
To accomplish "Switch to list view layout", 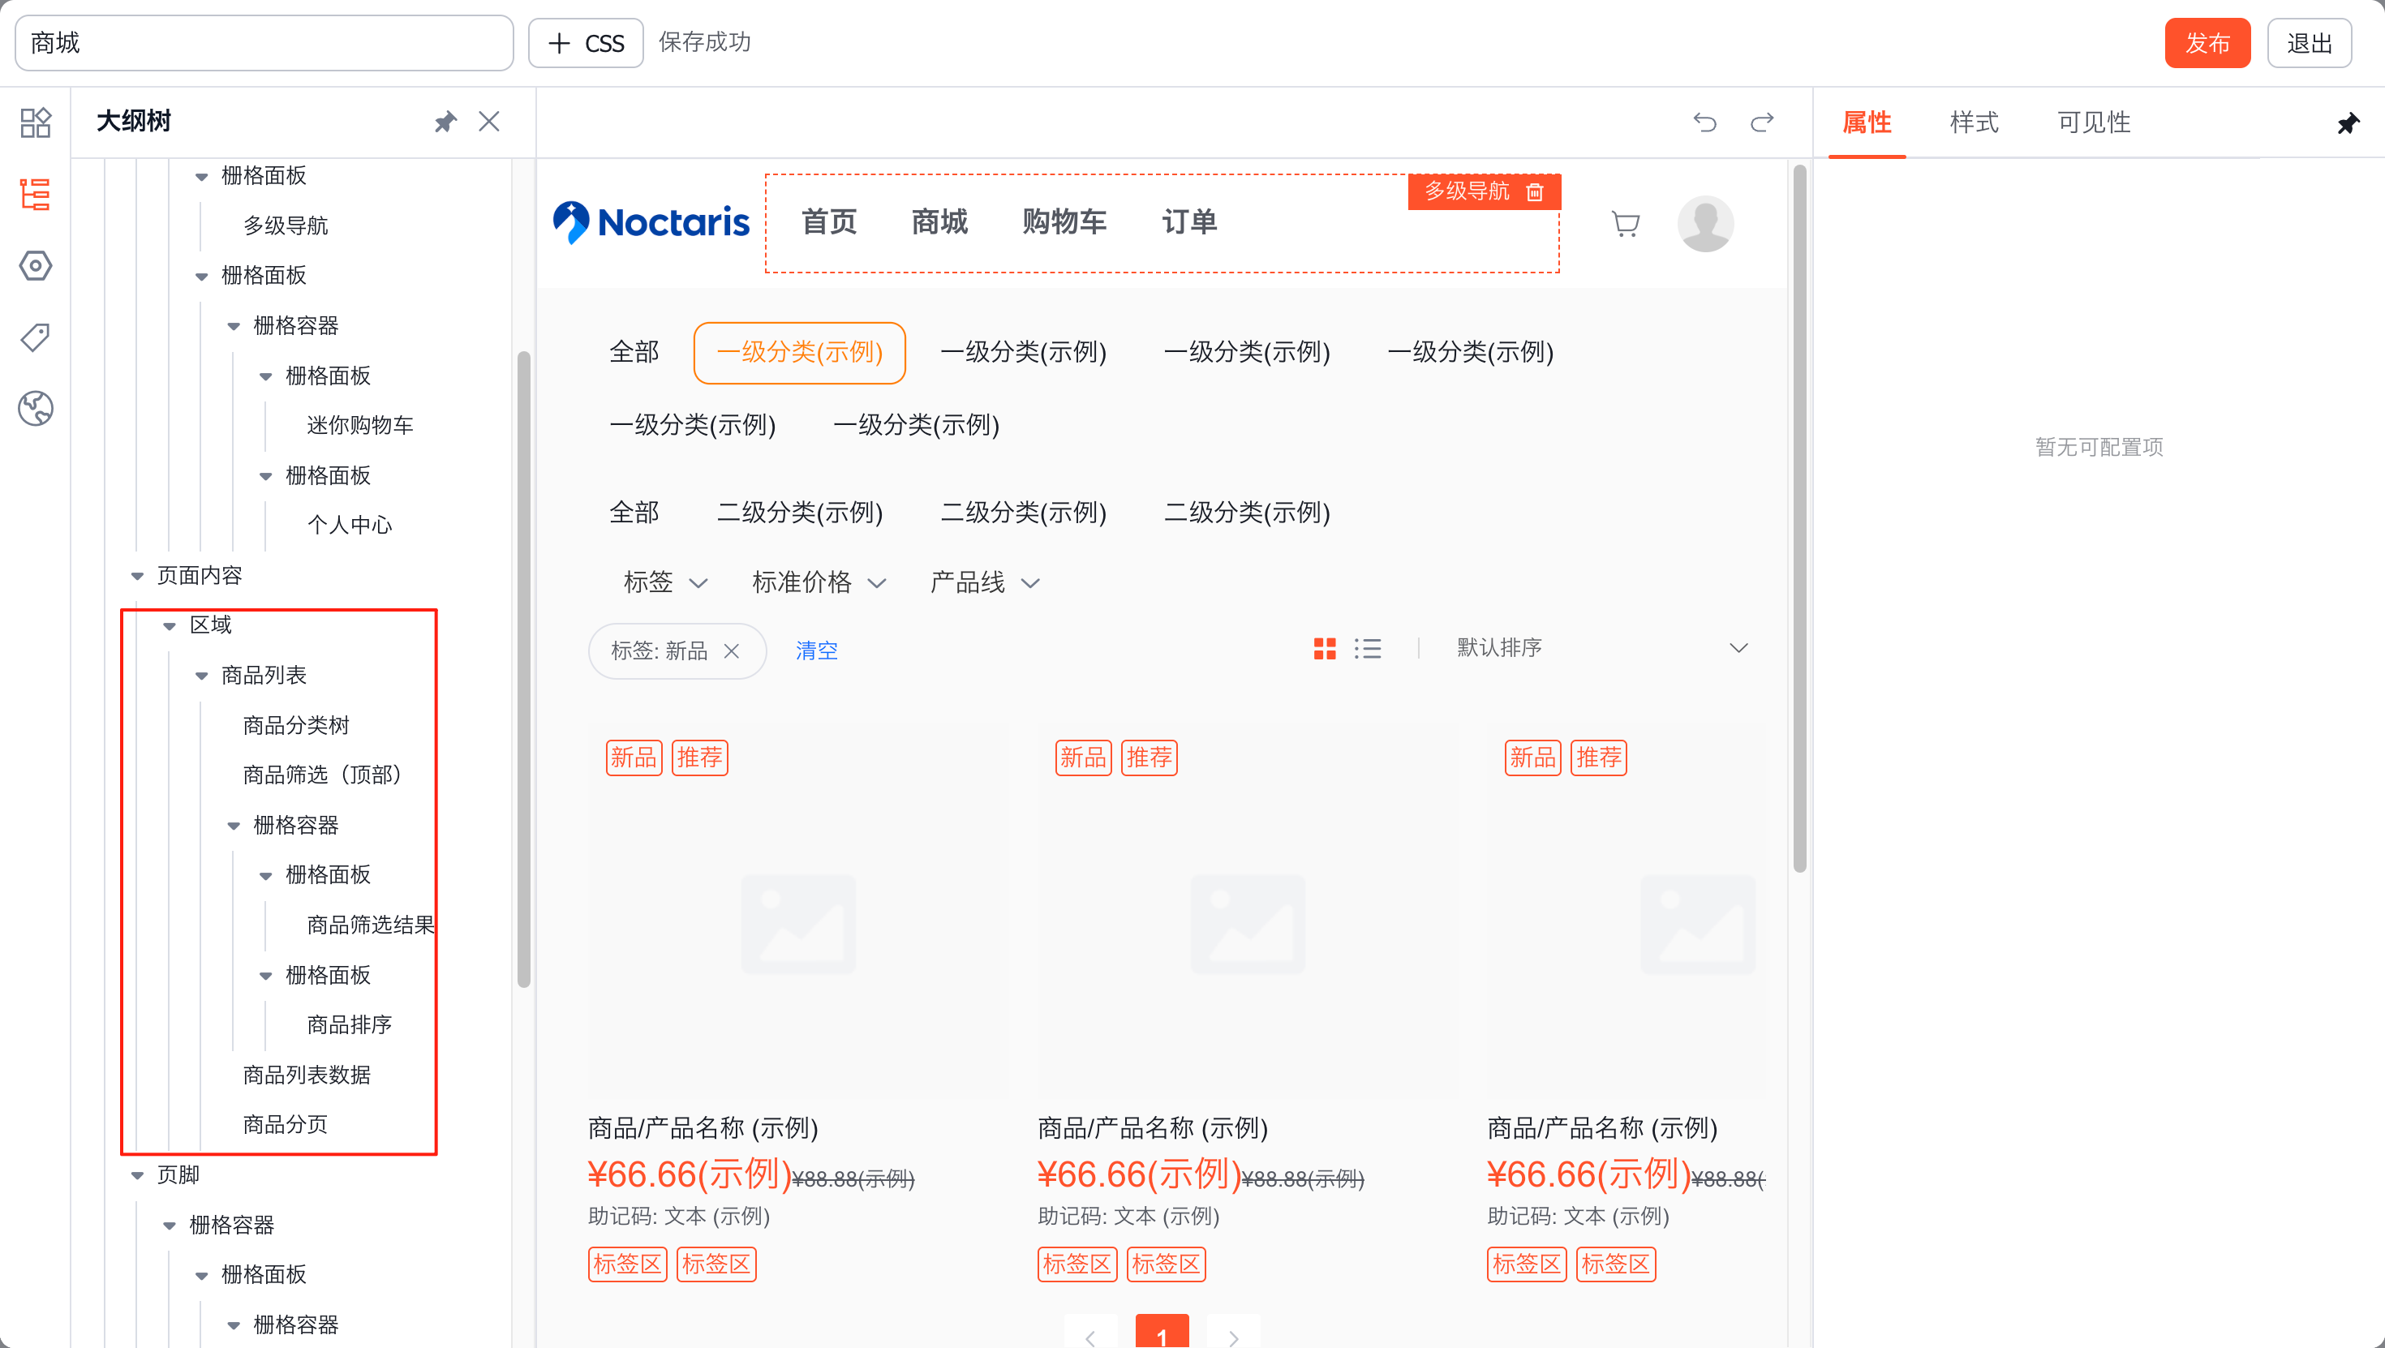I will click(1368, 649).
